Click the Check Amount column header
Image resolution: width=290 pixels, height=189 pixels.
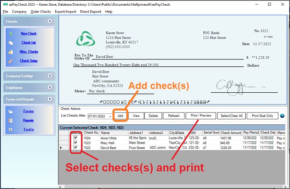231,133
